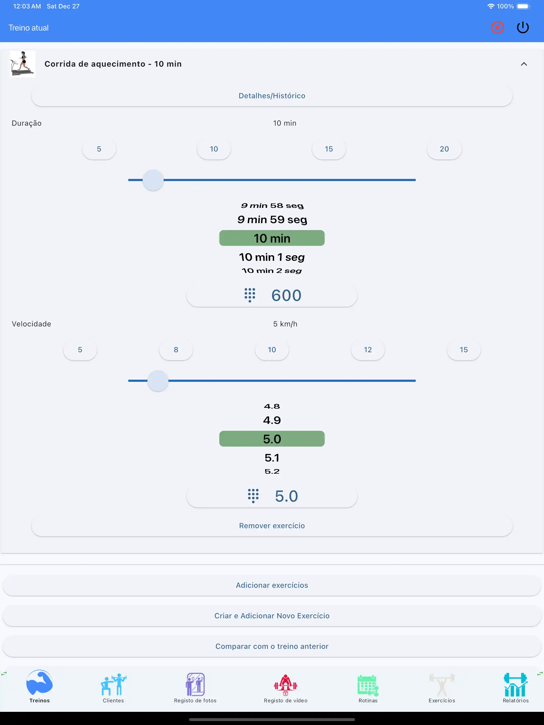The height and width of the screenshot is (725, 544).
Task: Click Remover exercício button
Action: [x=272, y=526]
